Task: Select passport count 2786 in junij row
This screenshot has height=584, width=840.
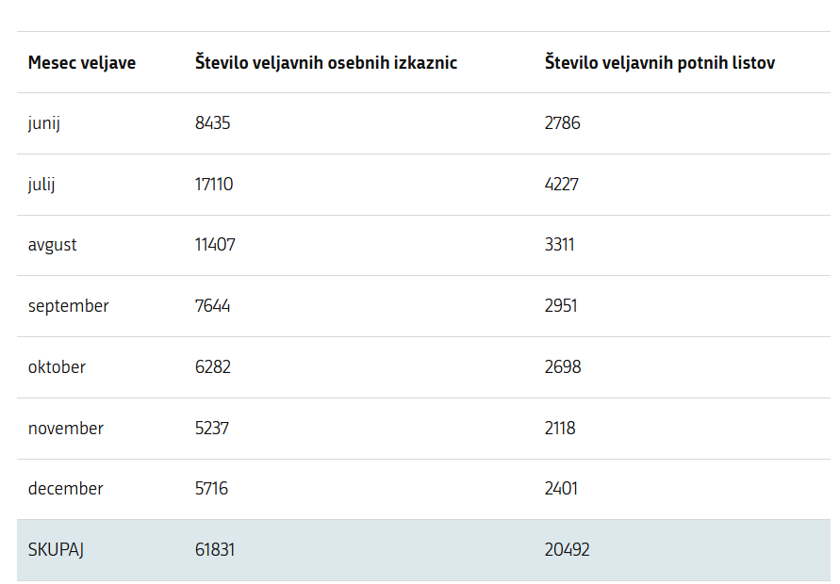Action: tap(563, 123)
